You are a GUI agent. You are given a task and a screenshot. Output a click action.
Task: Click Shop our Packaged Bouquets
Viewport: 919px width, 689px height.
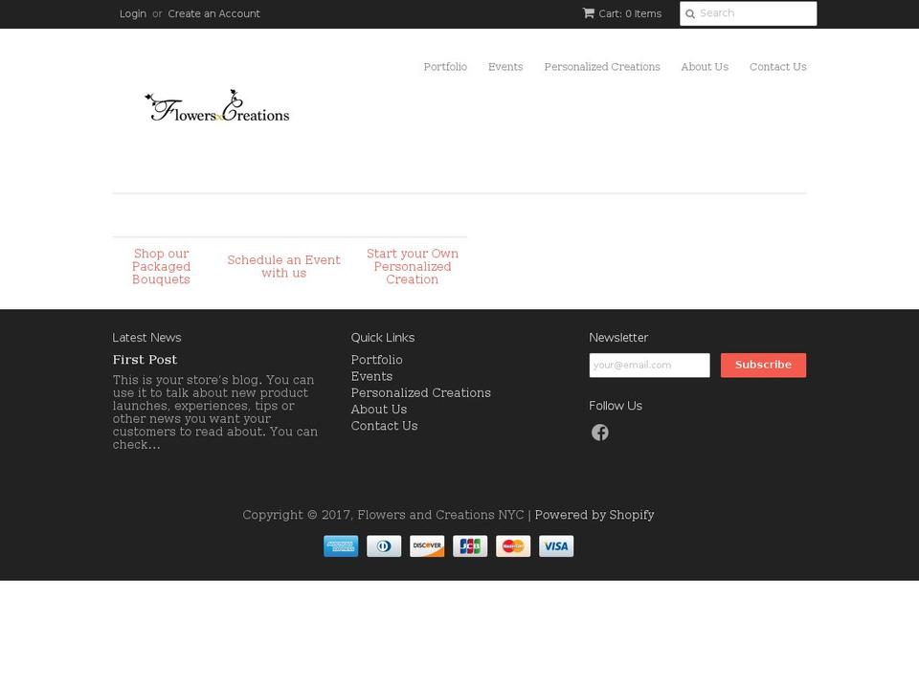click(x=161, y=267)
